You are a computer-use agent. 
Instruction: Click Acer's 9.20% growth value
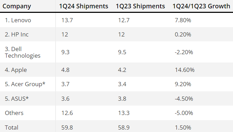(x=183, y=84)
